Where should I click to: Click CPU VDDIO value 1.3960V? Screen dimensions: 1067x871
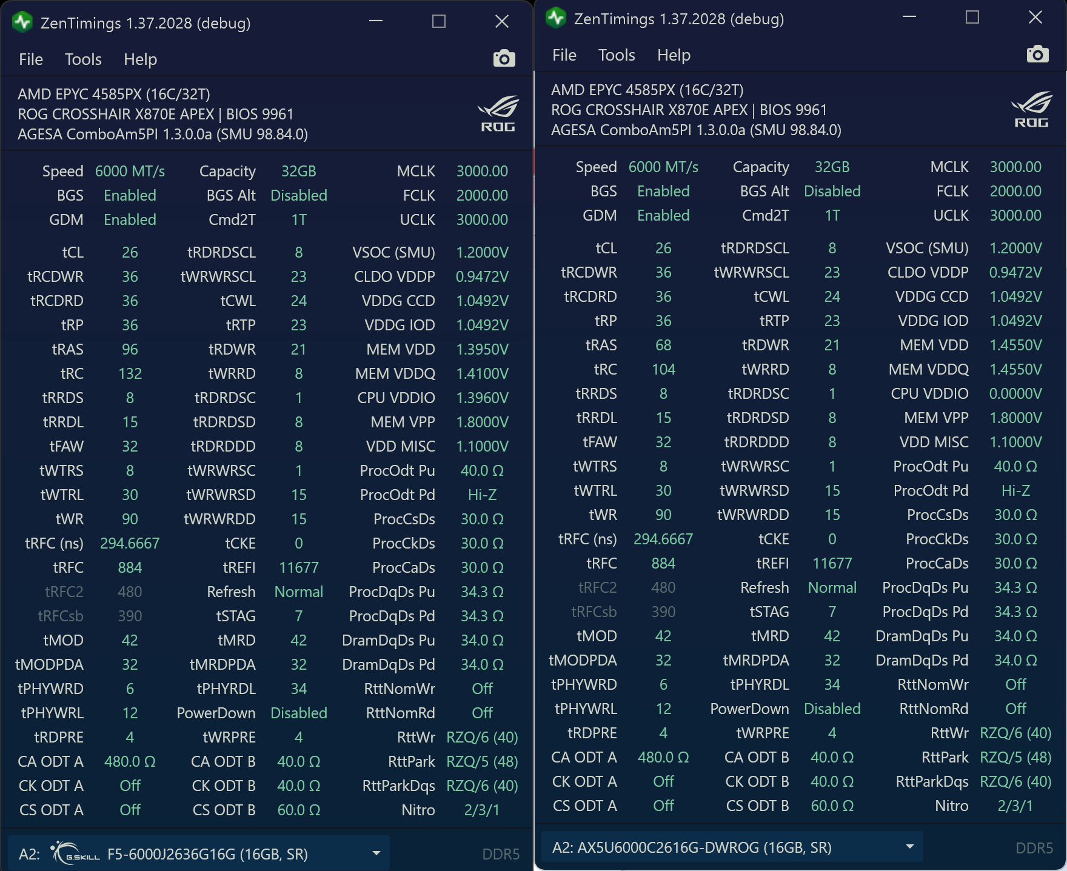pos(483,398)
